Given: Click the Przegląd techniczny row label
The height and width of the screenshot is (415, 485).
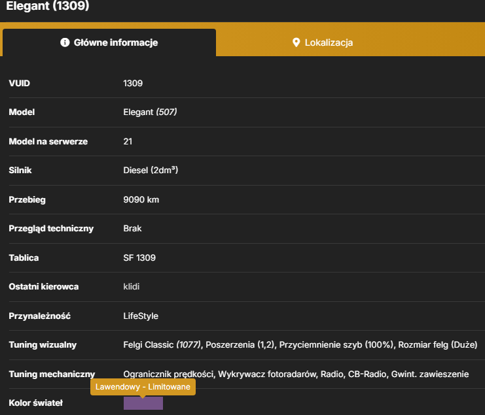Looking at the screenshot, I should pos(51,229).
